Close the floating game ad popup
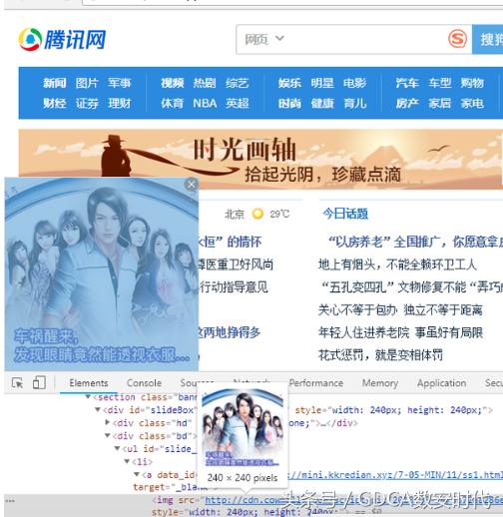The image size is (503, 517). tap(192, 185)
